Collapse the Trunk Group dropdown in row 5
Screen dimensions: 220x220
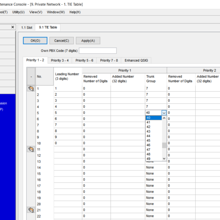[x=164, y=113]
